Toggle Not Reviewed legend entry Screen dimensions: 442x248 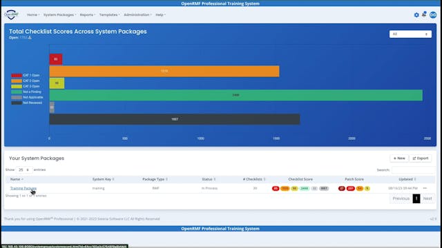[27, 103]
